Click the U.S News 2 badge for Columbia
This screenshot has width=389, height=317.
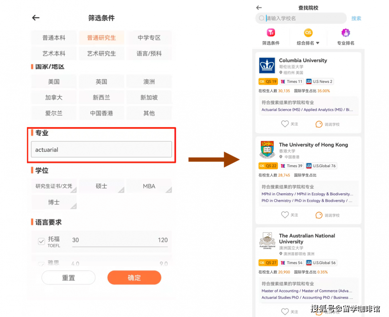[319, 81]
